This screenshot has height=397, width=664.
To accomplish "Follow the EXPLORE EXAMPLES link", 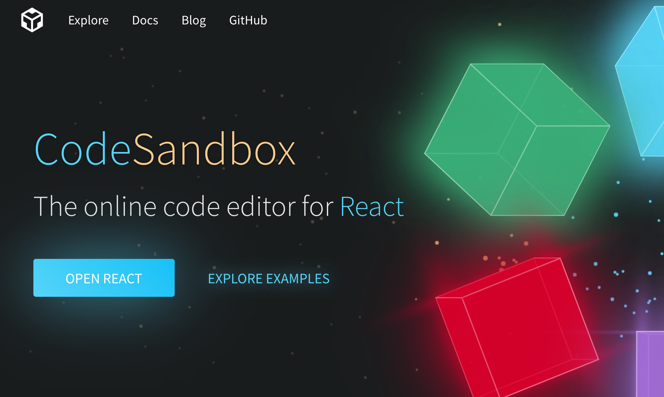I will point(269,278).
